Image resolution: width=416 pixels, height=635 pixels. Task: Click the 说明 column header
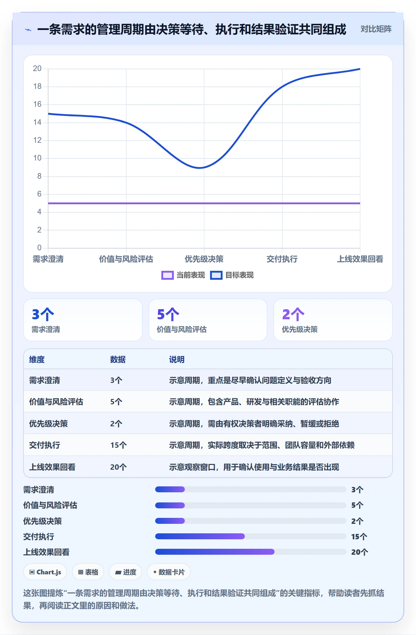(x=177, y=359)
